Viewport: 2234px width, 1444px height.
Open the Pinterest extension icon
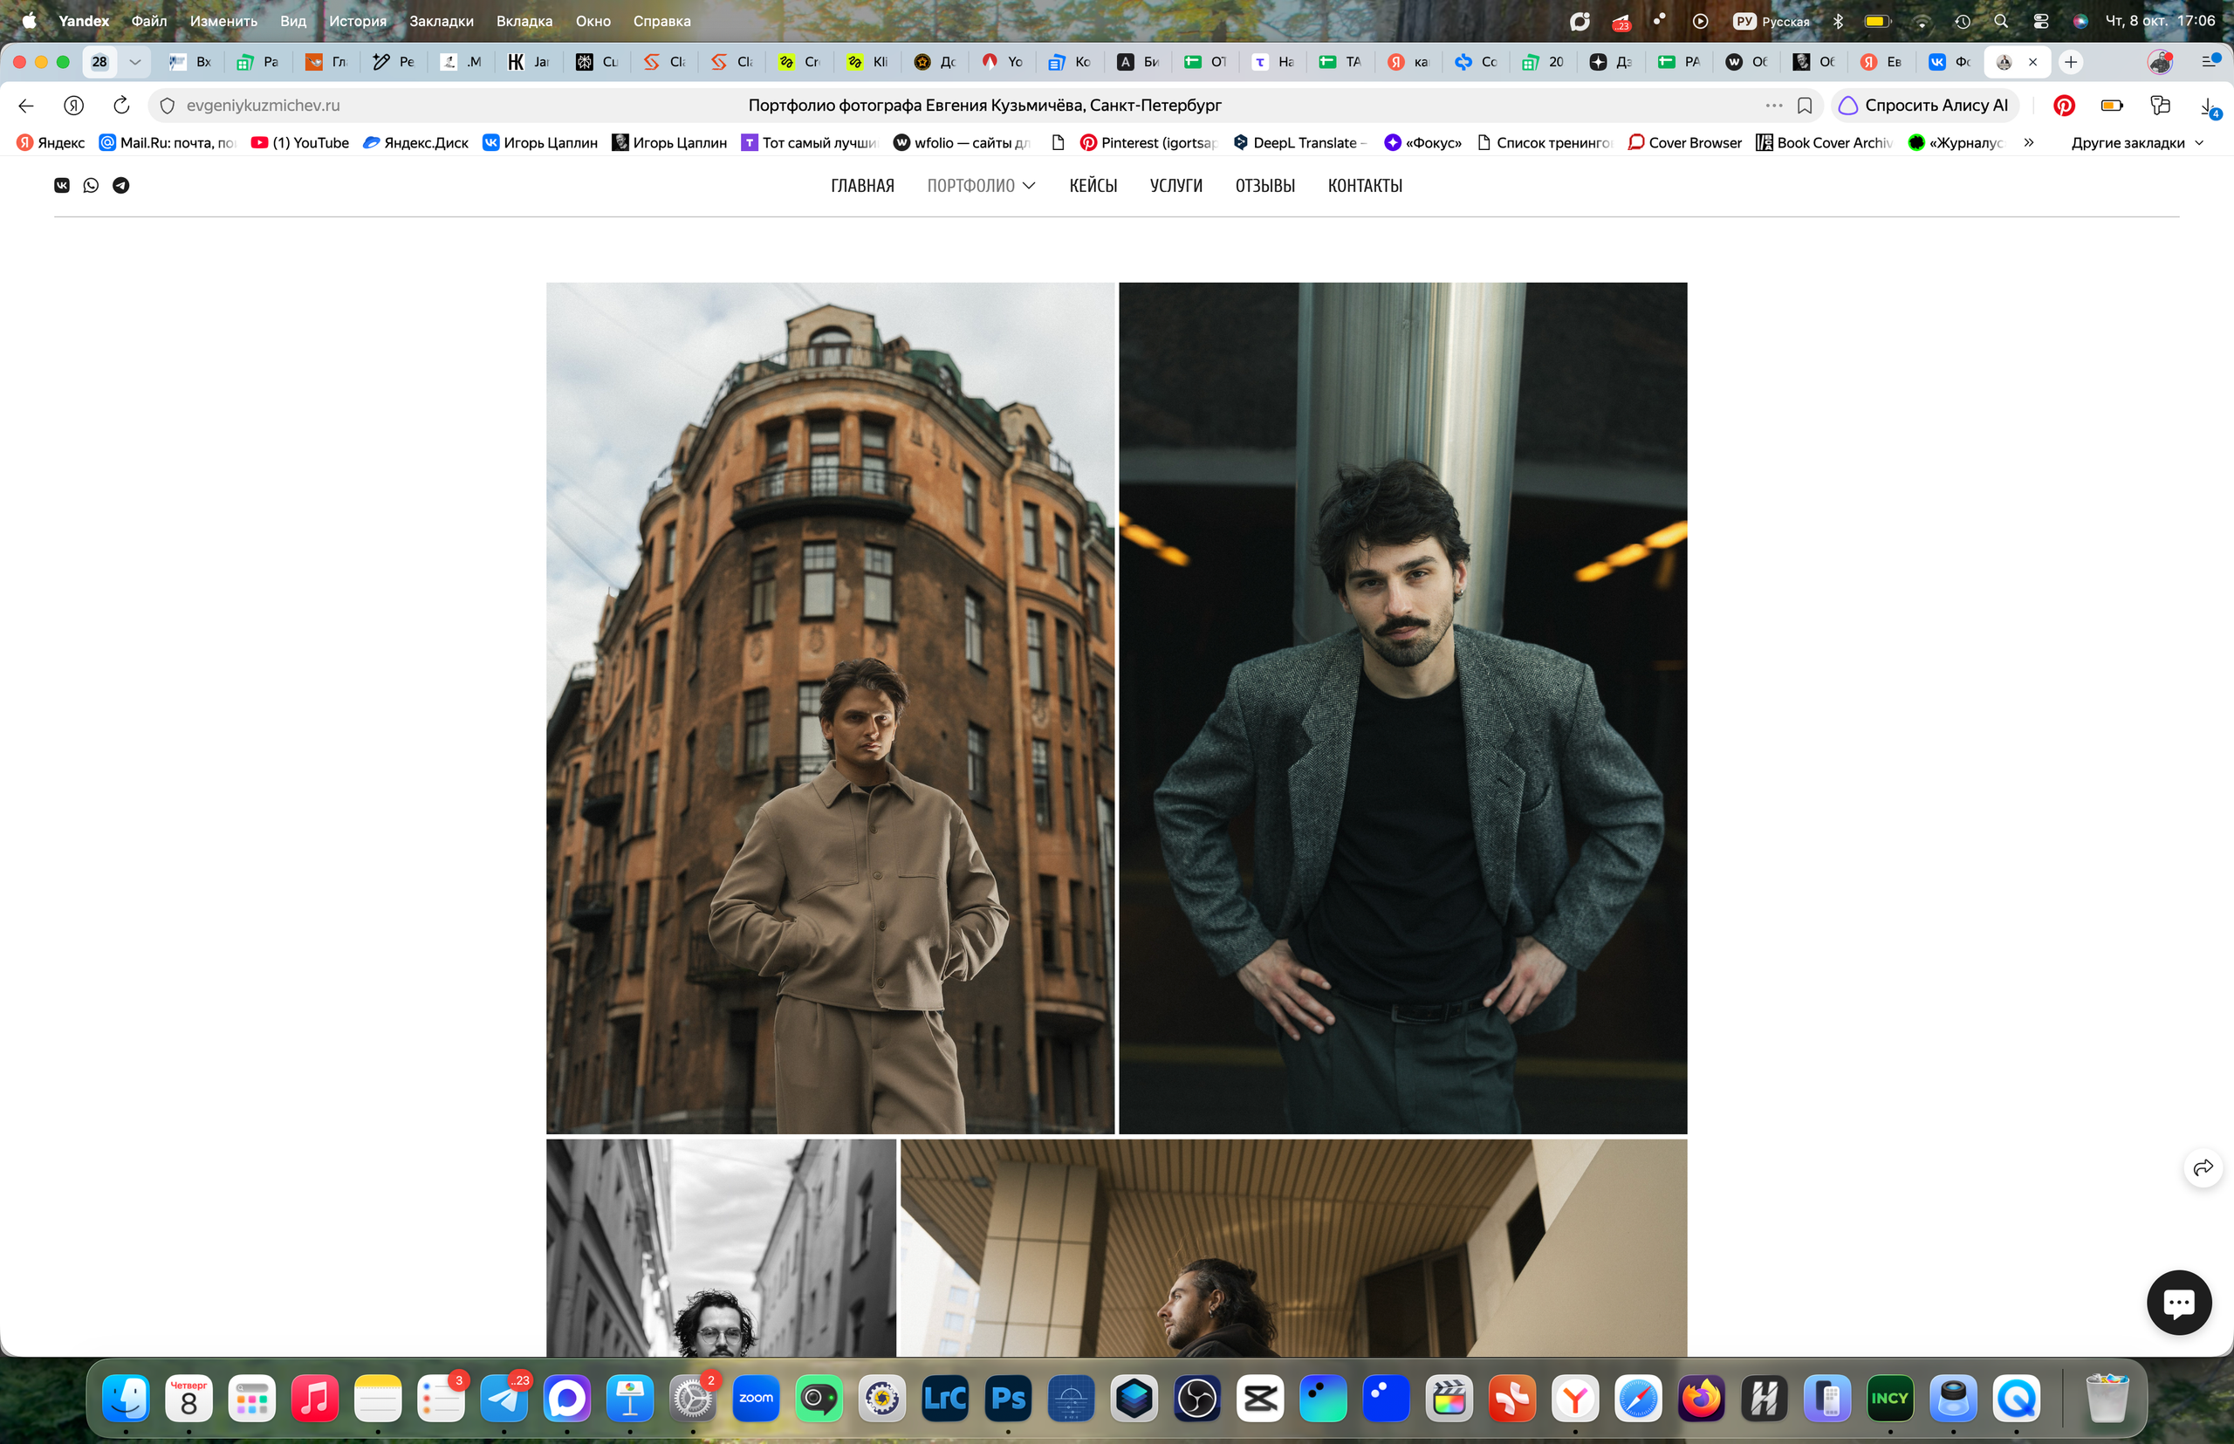point(2064,105)
